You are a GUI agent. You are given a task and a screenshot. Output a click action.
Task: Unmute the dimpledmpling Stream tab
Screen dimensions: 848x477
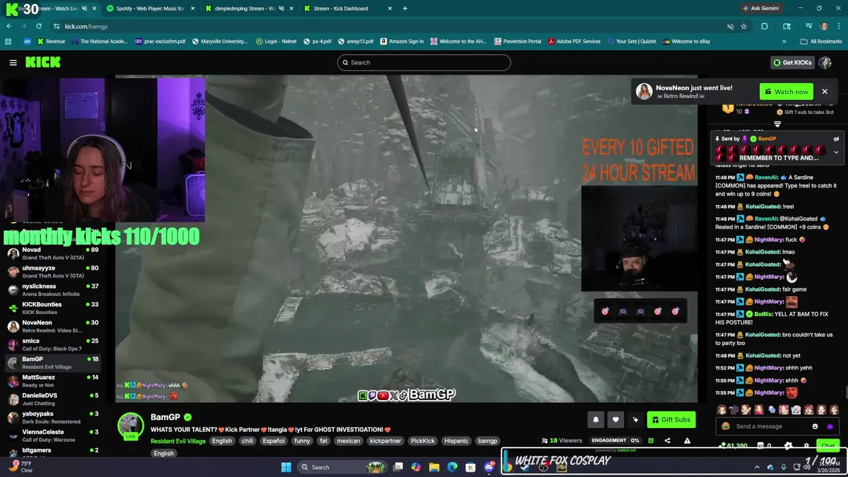282,9
